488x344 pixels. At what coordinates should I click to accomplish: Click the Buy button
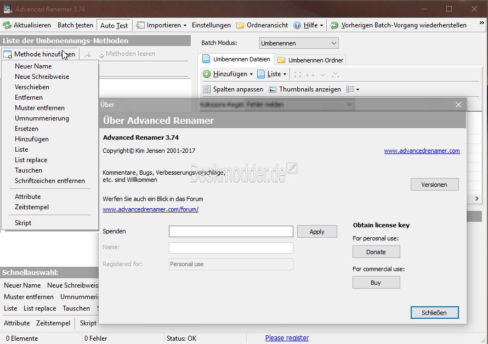tap(376, 283)
